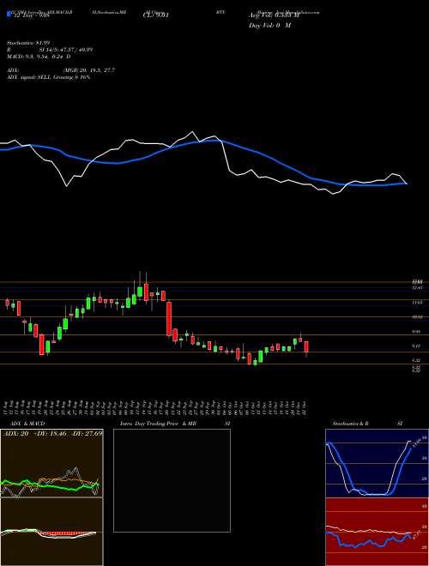Click the 9.15 price axis label
Image resolution: width=429 pixels, height=566 pixels.
(x=417, y=346)
